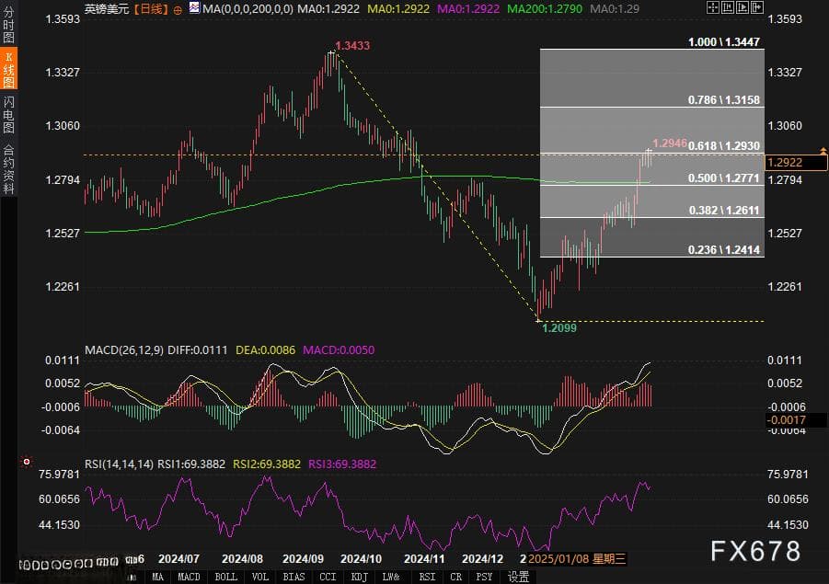This screenshot has width=829, height=584.
Task: Open the 设置 settings button
Action: [519, 577]
